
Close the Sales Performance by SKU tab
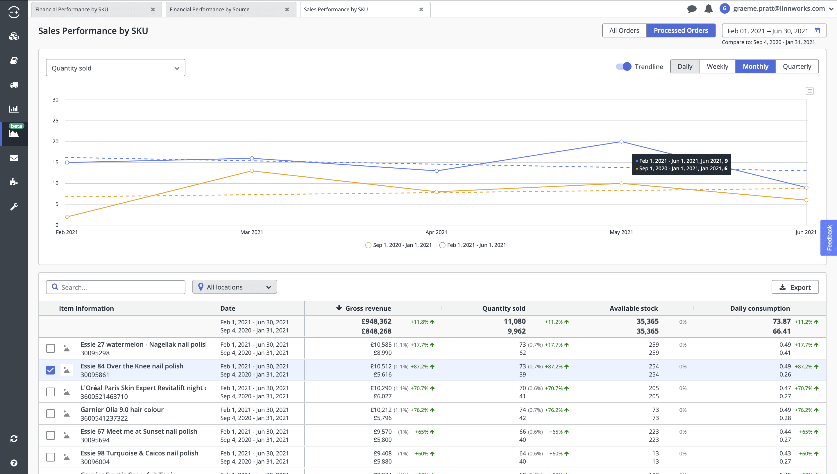point(421,10)
